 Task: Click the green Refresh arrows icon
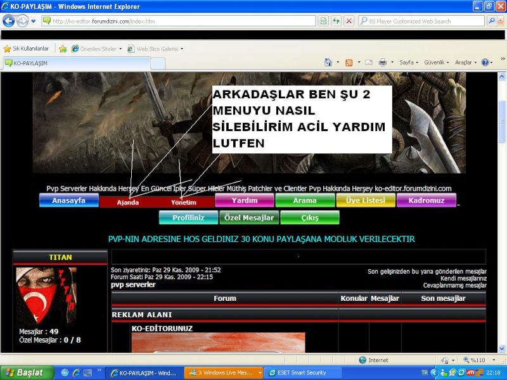click(x=337, y=22)
